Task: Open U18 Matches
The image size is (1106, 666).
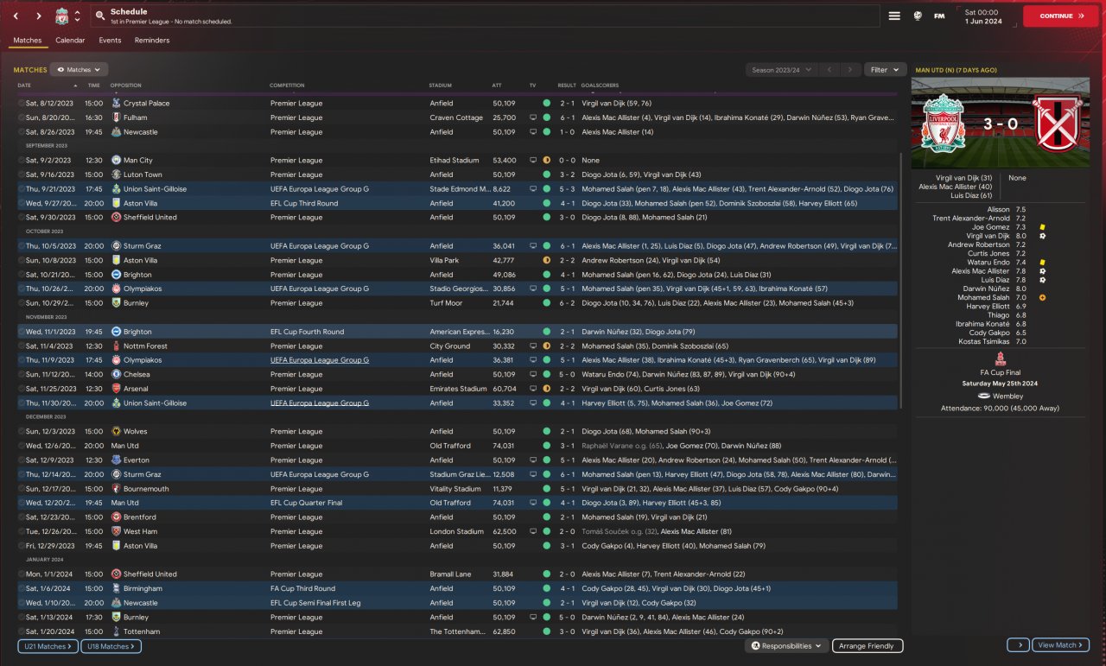Action: click(x=111, y=646)
